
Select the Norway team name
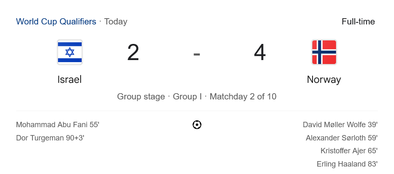pyautogui.click(x=324, y=80)
